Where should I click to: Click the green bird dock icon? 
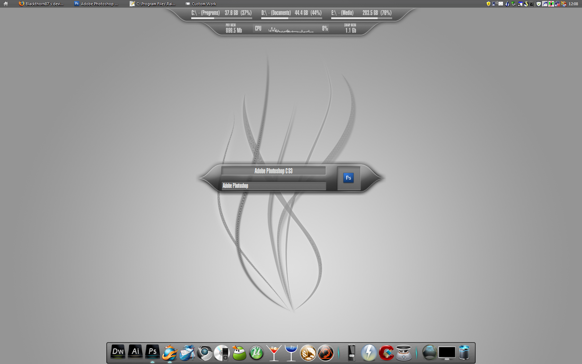point(239,353)
